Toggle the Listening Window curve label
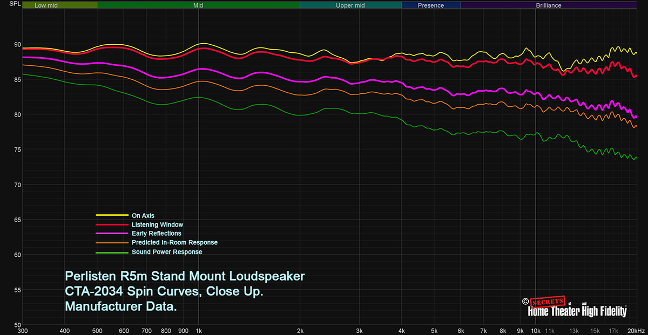This screenshot has width=648, height=335. click(157, 224)
